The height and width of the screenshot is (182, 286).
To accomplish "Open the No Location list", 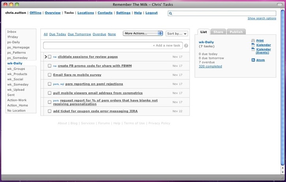I will (17, 110).
